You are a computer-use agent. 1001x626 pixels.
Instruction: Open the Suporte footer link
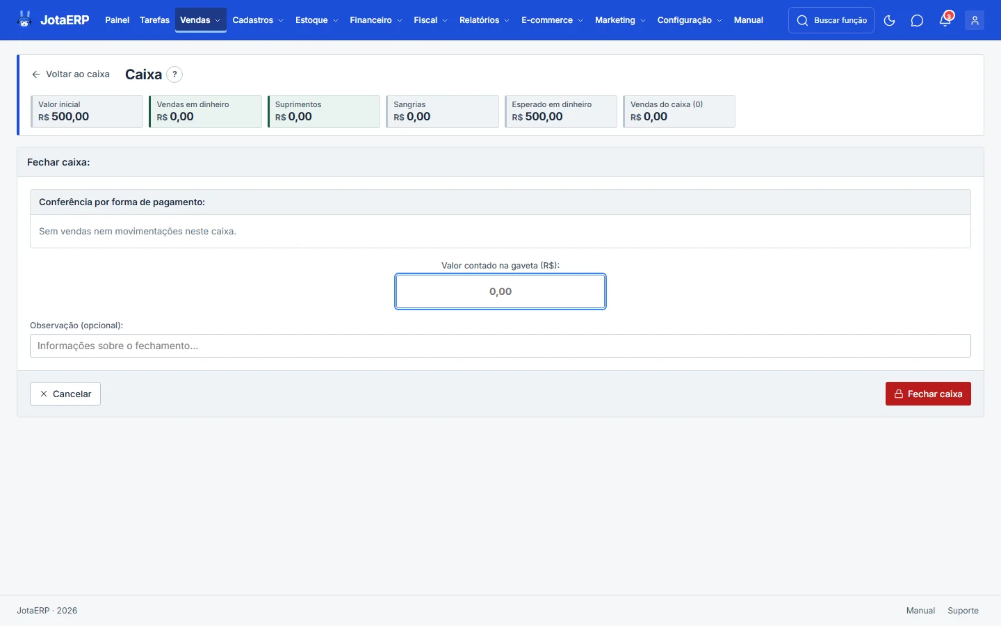pyautogui.click(x=963, y=611)
